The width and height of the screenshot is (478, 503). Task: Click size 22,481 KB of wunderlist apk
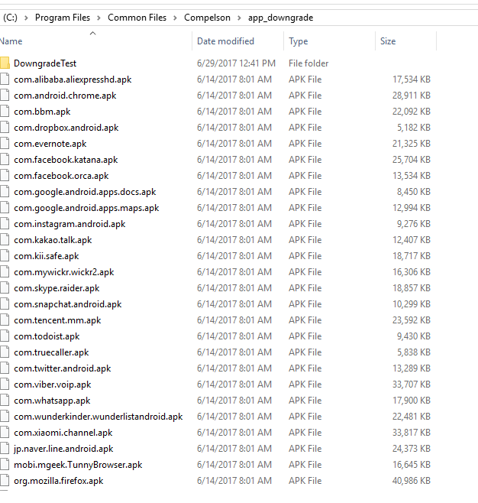412,417
